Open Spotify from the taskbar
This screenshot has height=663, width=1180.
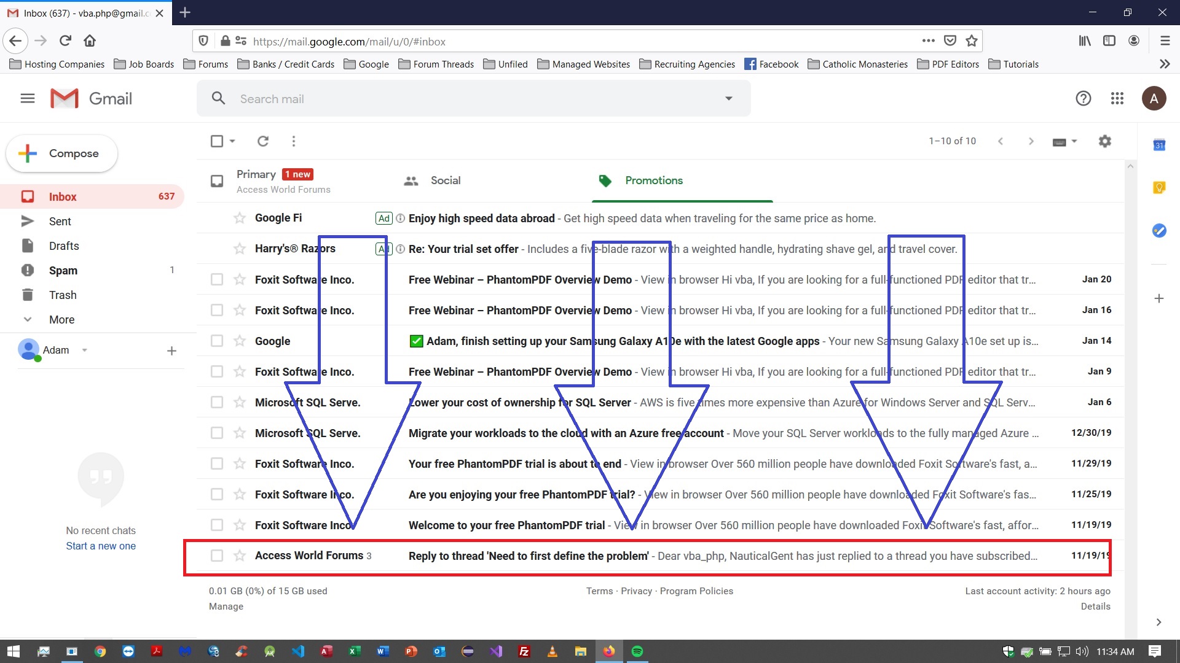[637, 651]
